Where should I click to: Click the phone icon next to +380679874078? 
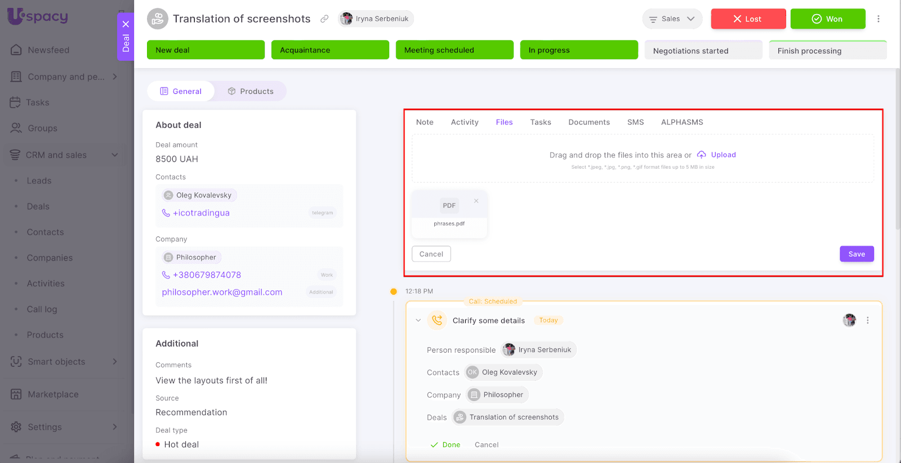tap(166, 275)
